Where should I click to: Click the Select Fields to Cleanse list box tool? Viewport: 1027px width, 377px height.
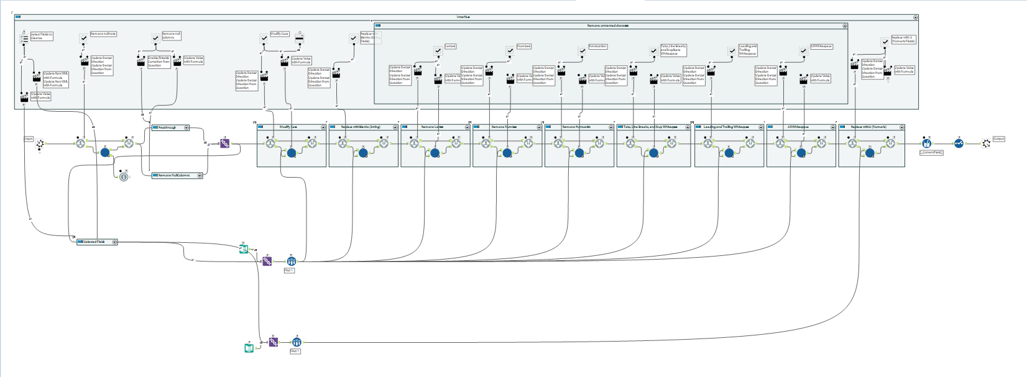pos(24,39)
